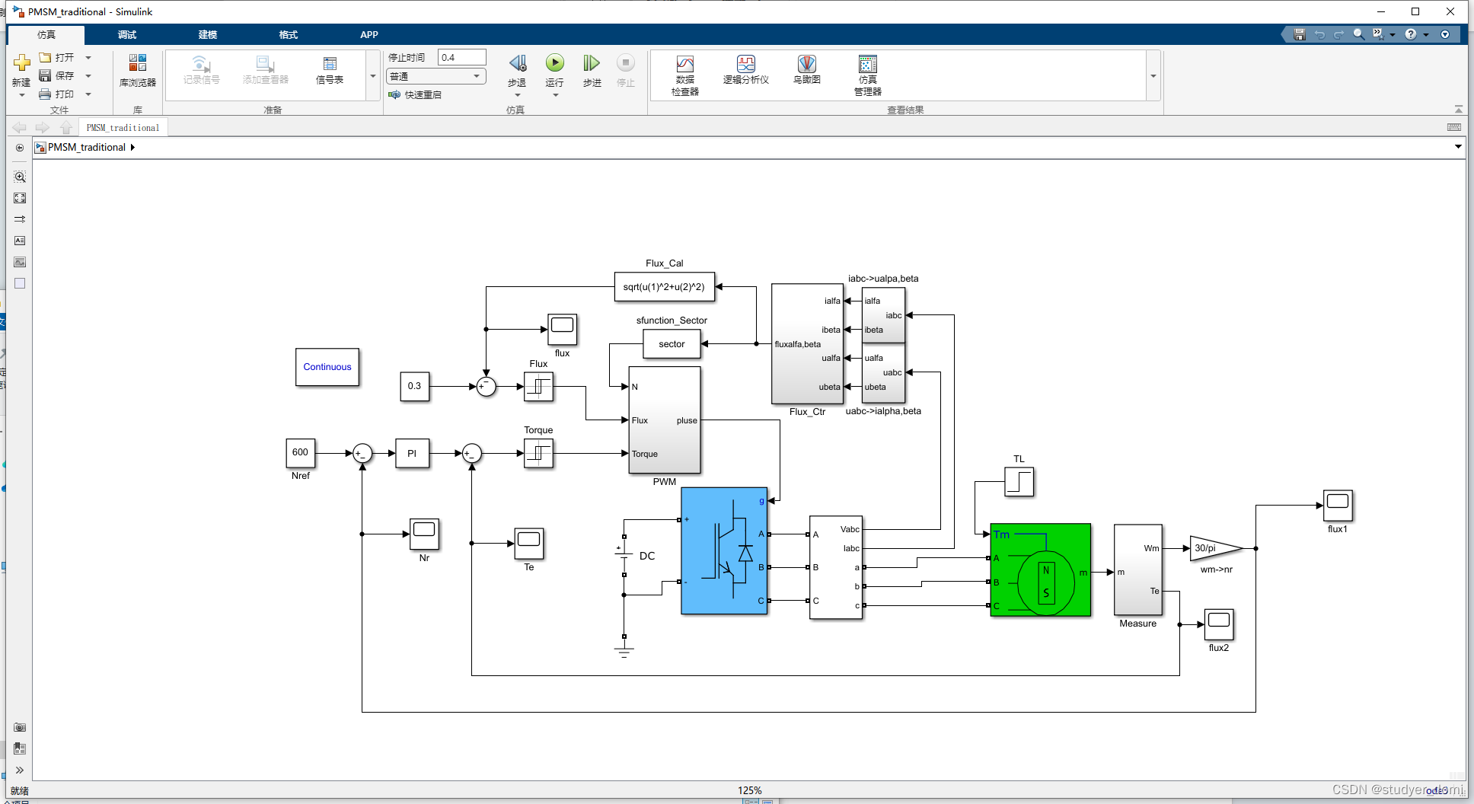
Task: Switch to the 调试 (Debug) ribbon tab
Action: tap(126, 34)
